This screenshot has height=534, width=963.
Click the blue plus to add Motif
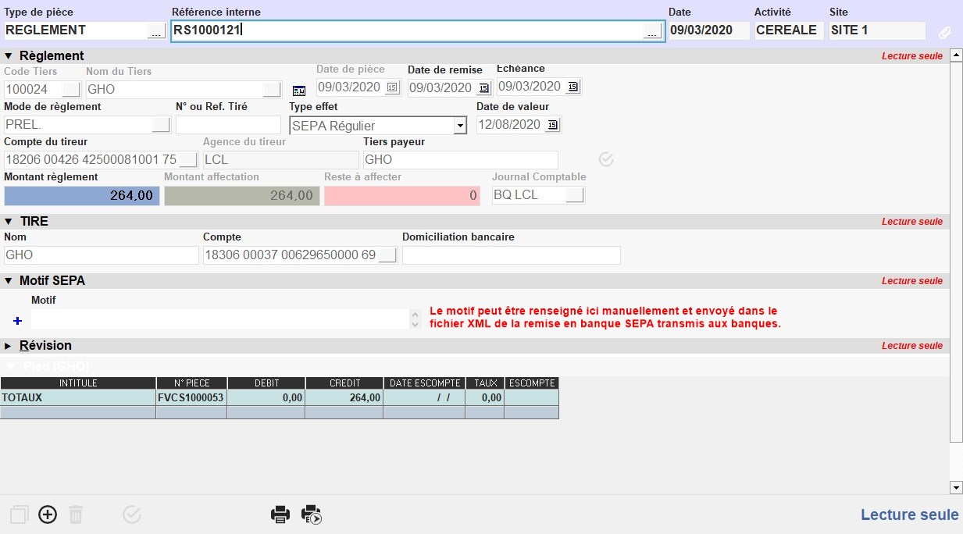18,320
